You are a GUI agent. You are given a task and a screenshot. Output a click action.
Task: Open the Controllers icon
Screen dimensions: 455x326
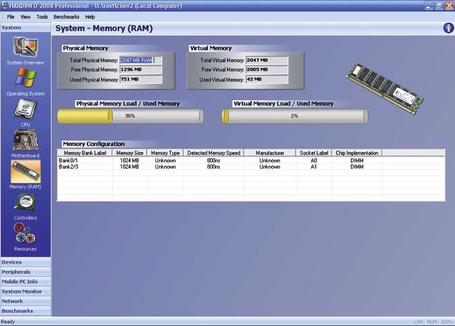[26, 203]
